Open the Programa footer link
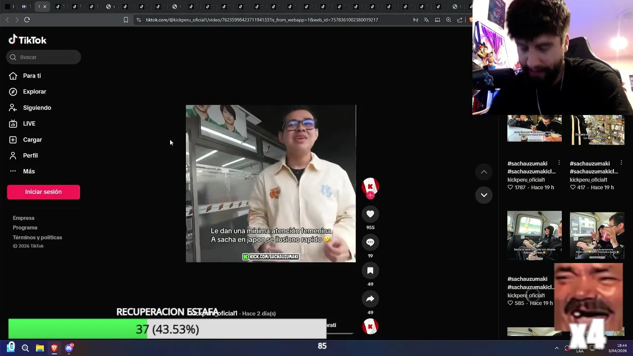The height and width of the screenshot is (356, 633). coord(25,227)
